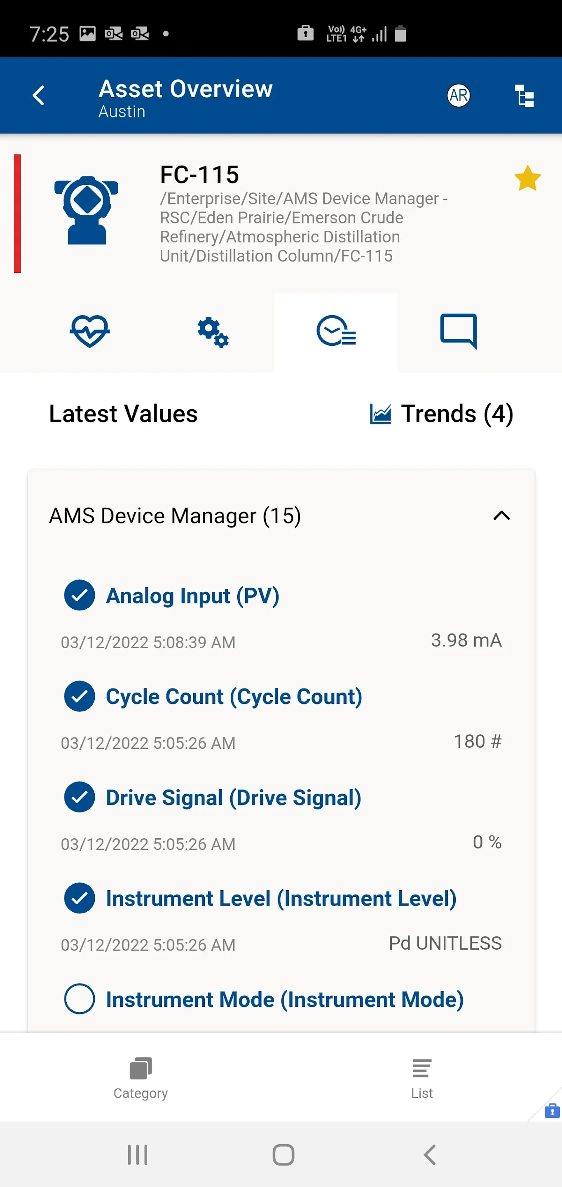Select the 3.98 mA value
Image resolution: width=562 pixels, height=1187 pixels.
tap(466, 640)
